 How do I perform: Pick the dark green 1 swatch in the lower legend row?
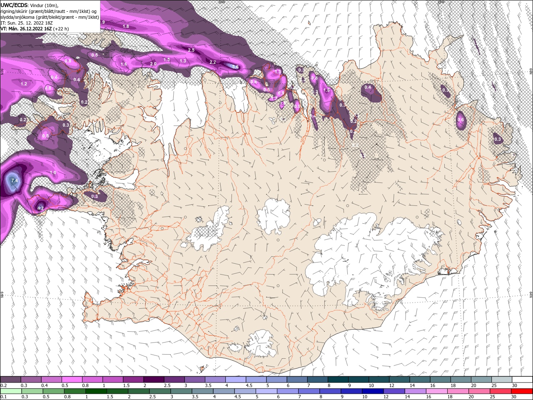click(x=96, y=390)
